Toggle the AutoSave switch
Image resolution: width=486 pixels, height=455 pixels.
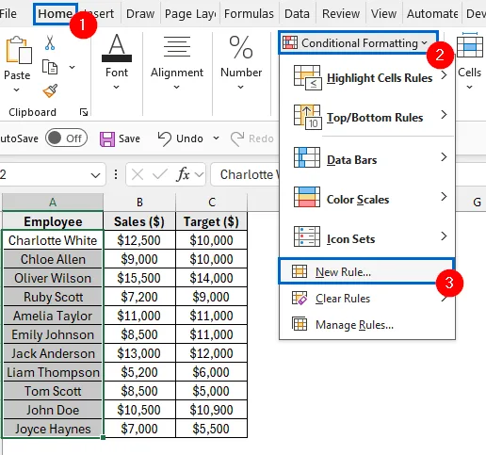(66, 138)
